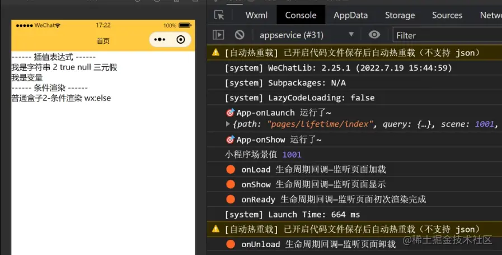Click the WeChatLib: 2.25.1 log line
Image resolution: width=502 pixels, height=255 pixels.
[338, 68]
